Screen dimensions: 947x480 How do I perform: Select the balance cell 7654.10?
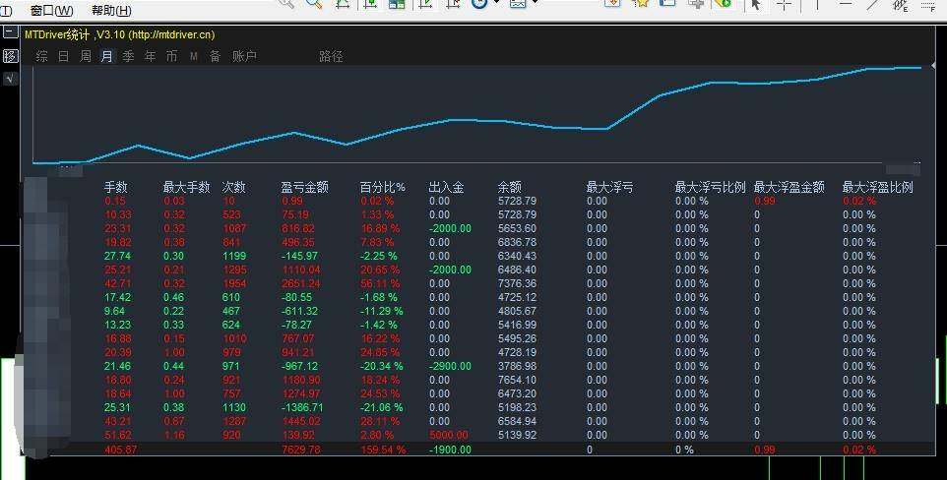tap(517, 380)
